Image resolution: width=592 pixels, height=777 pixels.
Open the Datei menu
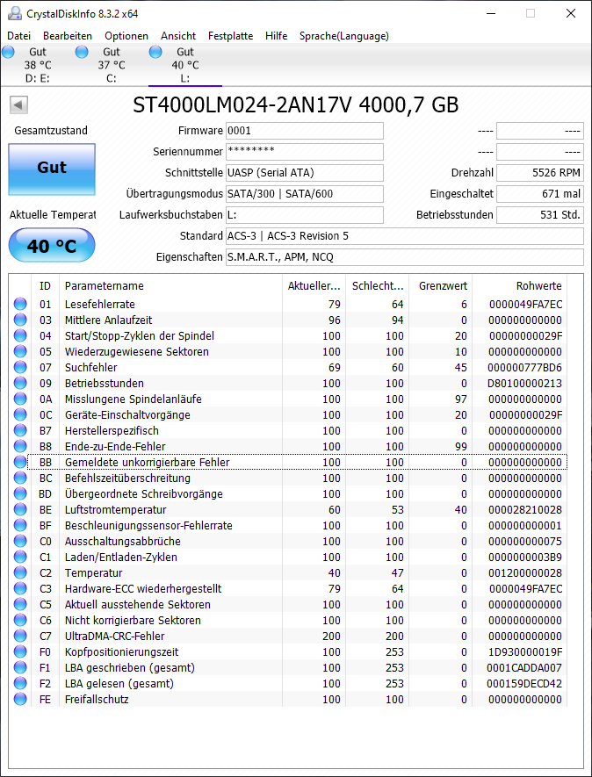19,36
